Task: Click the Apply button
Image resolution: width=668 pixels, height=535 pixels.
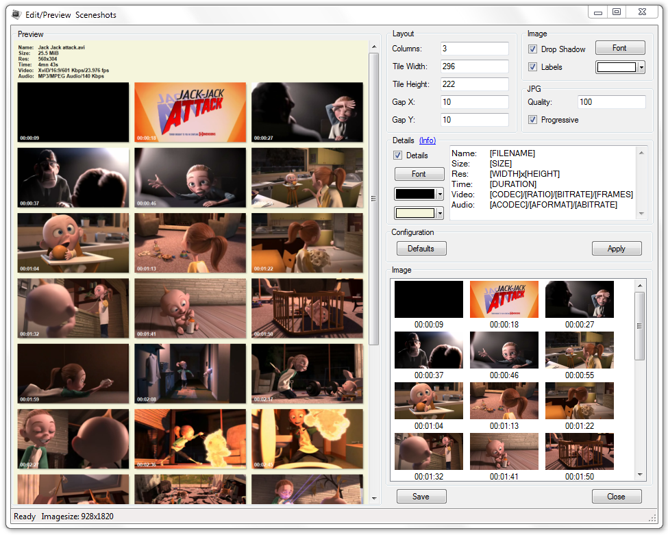Action: pos(617,249)
